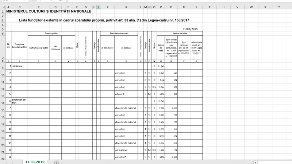
Task: Click the 'șef cabinet' cell
Action: [x=126, y=150]
